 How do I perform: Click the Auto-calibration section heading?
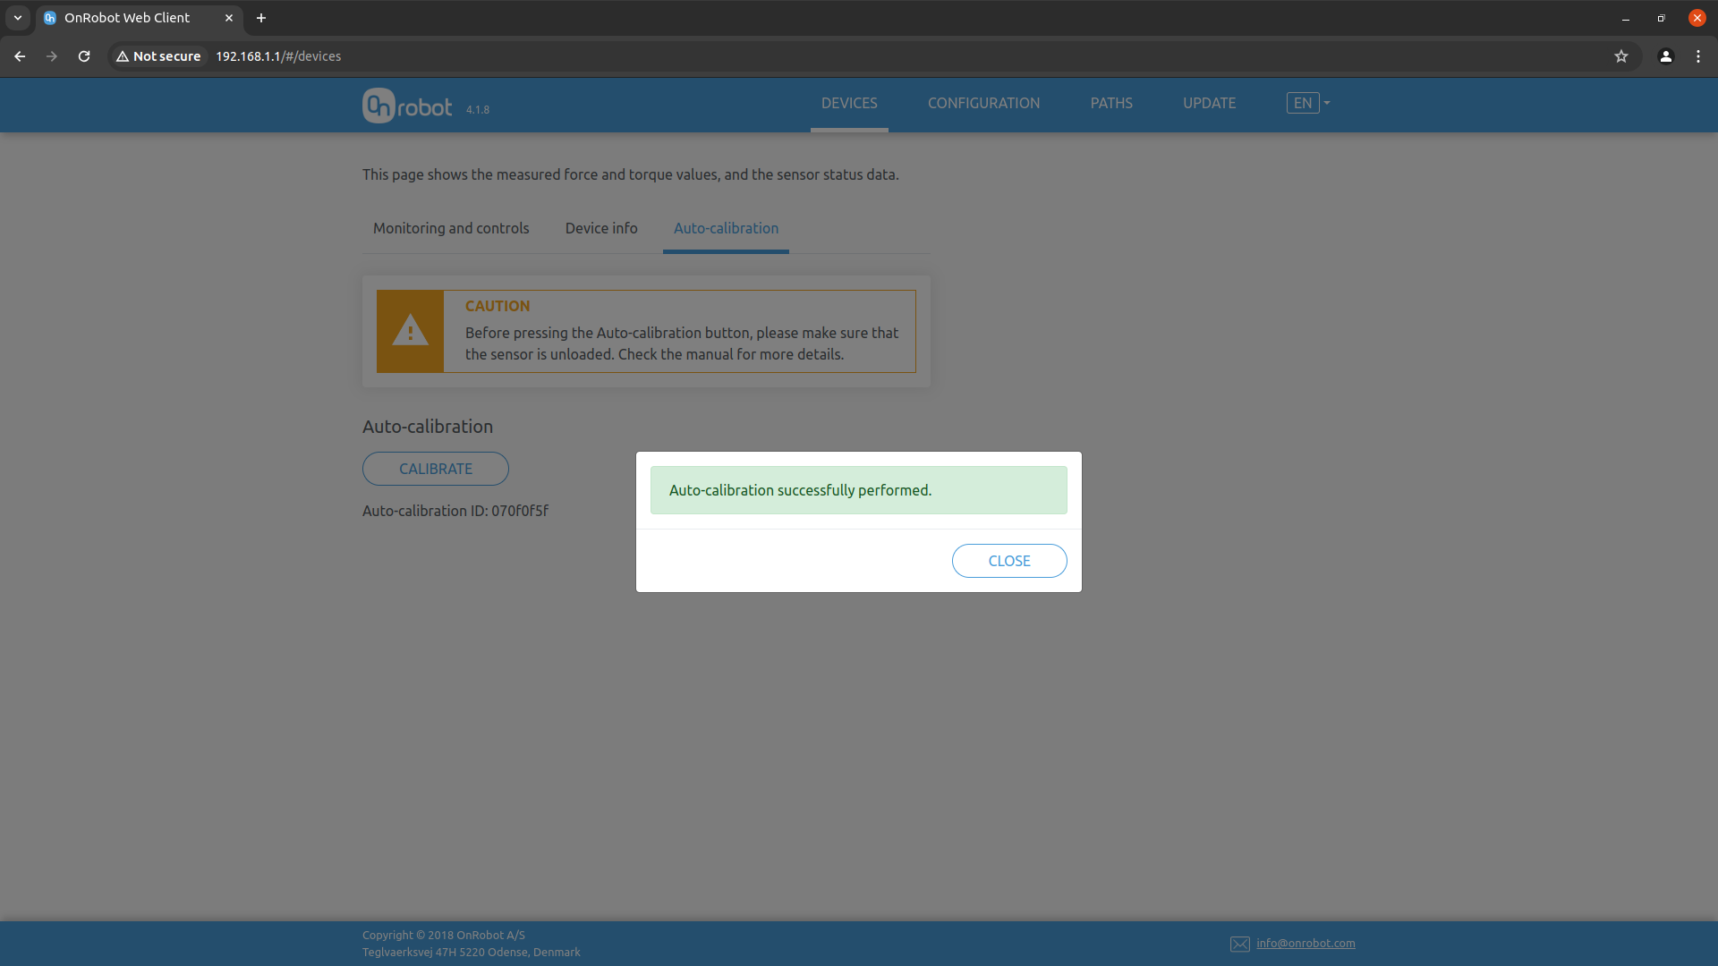coord(428,427)
